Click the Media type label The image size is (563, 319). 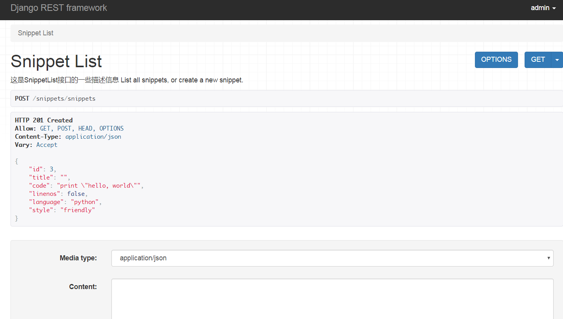coord(78,258)
